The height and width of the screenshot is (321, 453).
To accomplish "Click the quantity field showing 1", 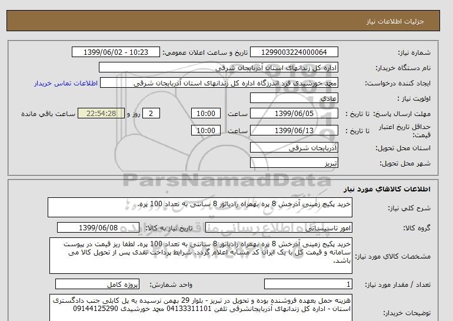I will coord(308,284).
